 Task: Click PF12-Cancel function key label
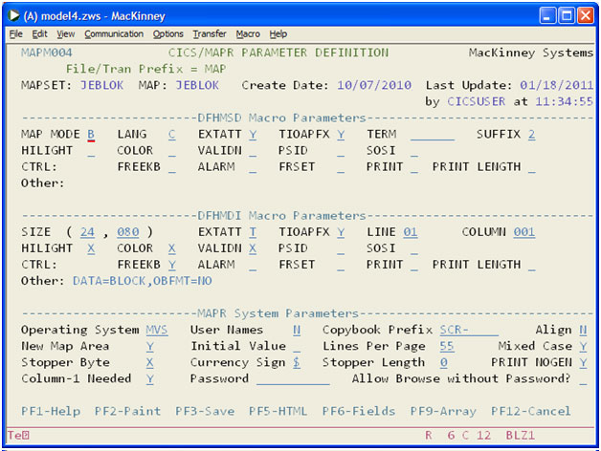click(x=531, y=411)
